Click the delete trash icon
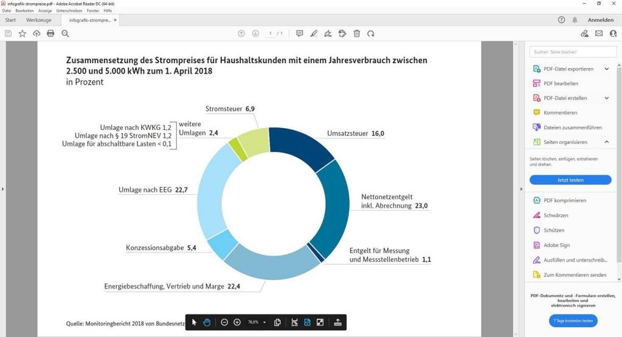 pyautogui.click(x=357, y=33)
